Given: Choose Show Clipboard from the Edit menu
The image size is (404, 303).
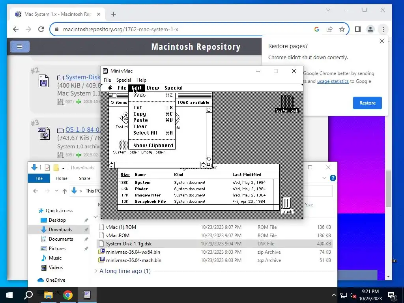Looking at the screenshot, I should click(x=152, y=145).
